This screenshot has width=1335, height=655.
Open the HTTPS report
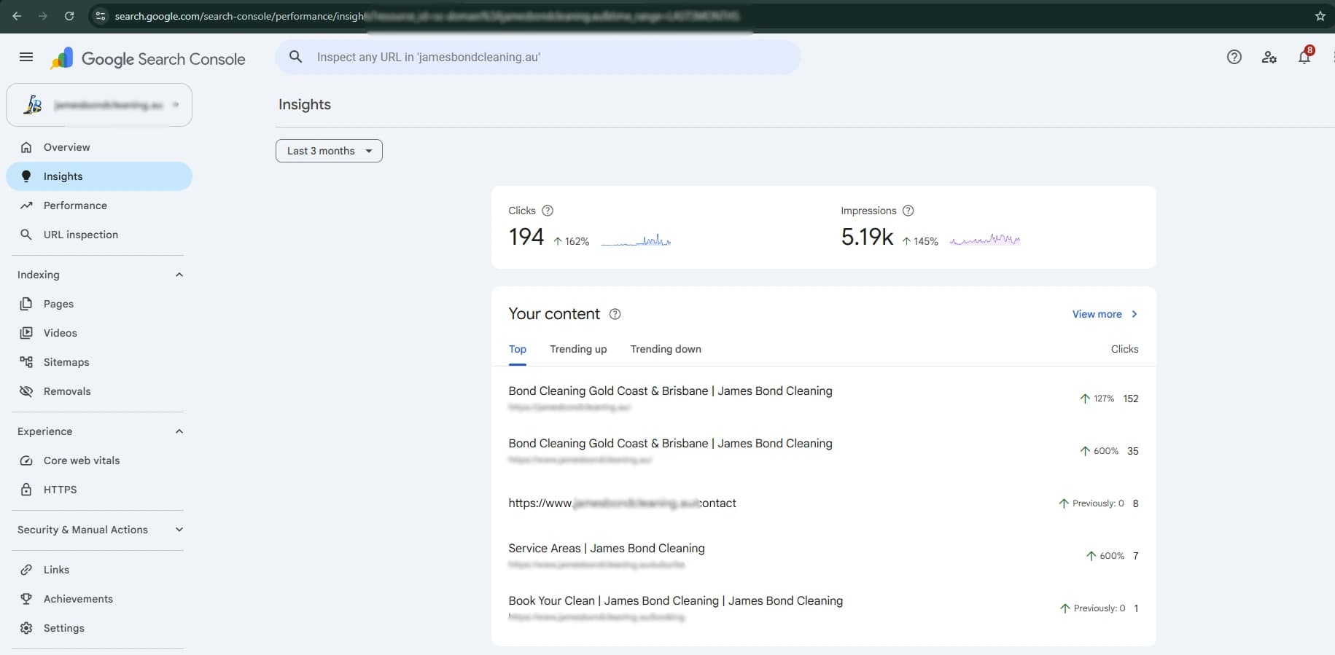pos(99,490)
